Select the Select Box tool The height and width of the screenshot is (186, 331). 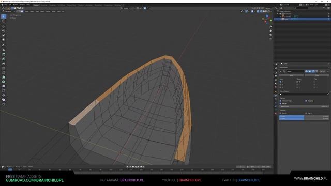pyautogui.click(x=4, y=17)
